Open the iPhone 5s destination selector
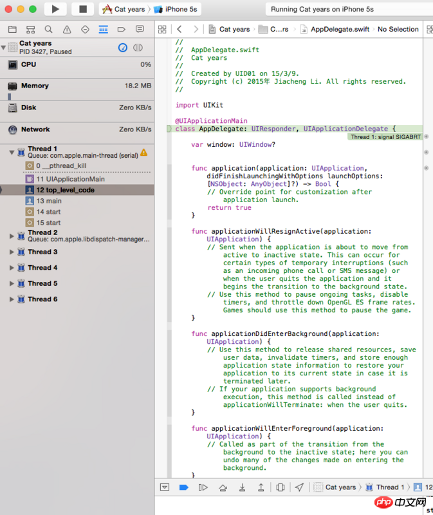 tap(176, 10)
